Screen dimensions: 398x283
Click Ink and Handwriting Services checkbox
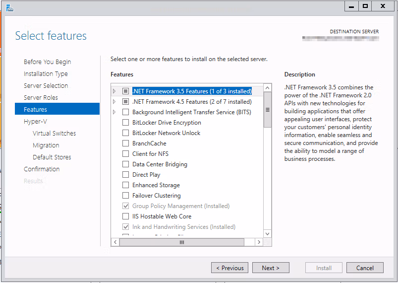pyautogui.click(x=125, y=227)
